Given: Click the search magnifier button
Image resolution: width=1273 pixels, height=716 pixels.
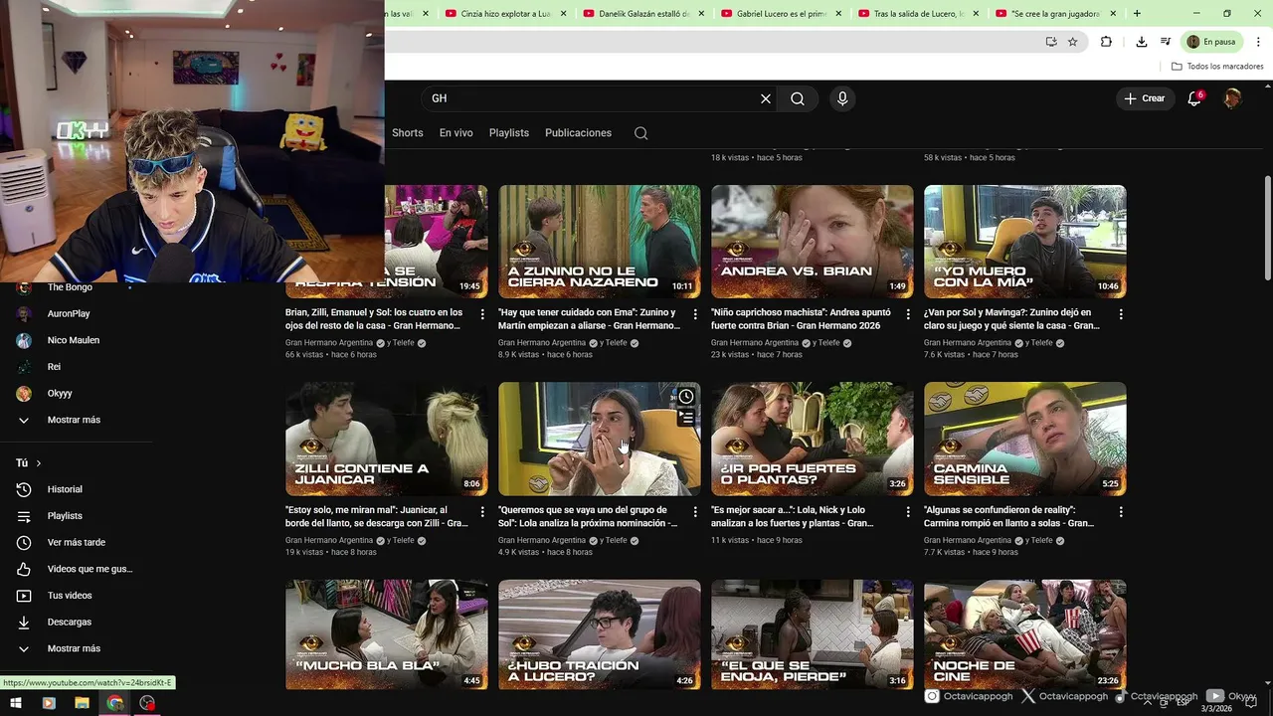Looking at the screenshot, I should click(x=798, y=98).
